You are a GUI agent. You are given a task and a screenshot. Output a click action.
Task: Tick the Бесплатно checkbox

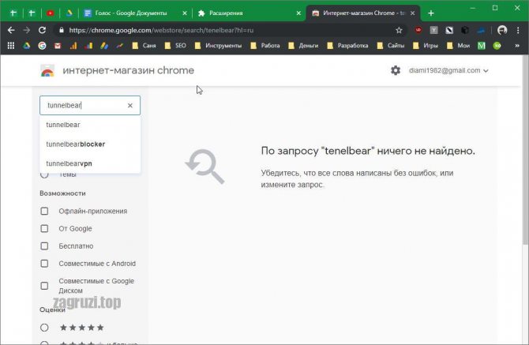(x=44, y=246)
